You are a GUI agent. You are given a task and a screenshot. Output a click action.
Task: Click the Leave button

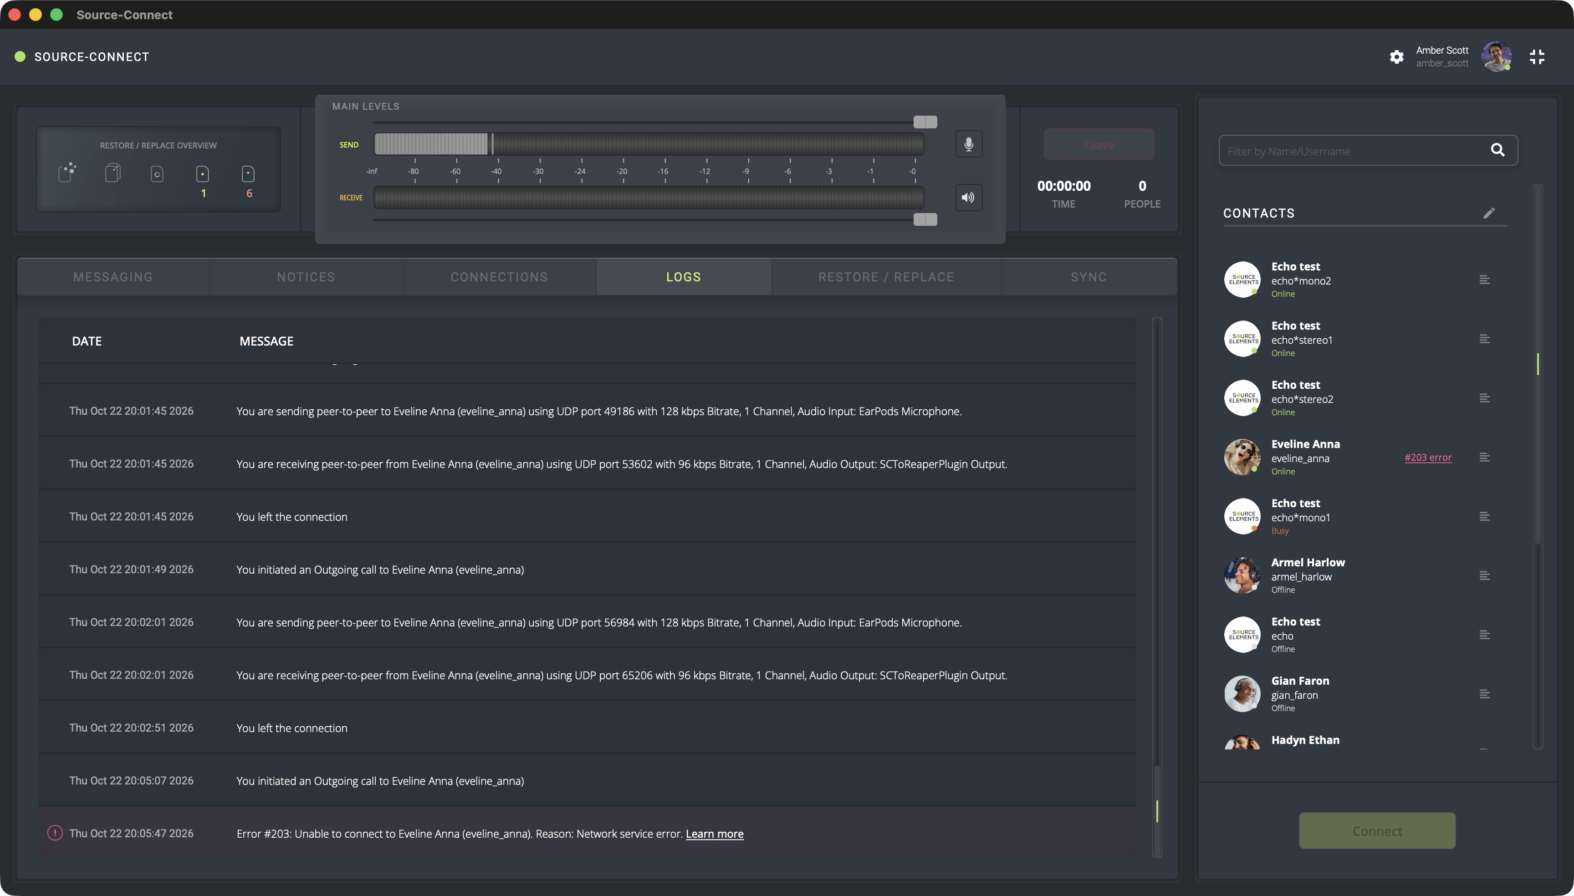(x=1099, y=145)
